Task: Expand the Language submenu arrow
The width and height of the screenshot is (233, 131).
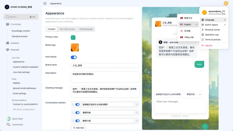Action: coord(225,20)
